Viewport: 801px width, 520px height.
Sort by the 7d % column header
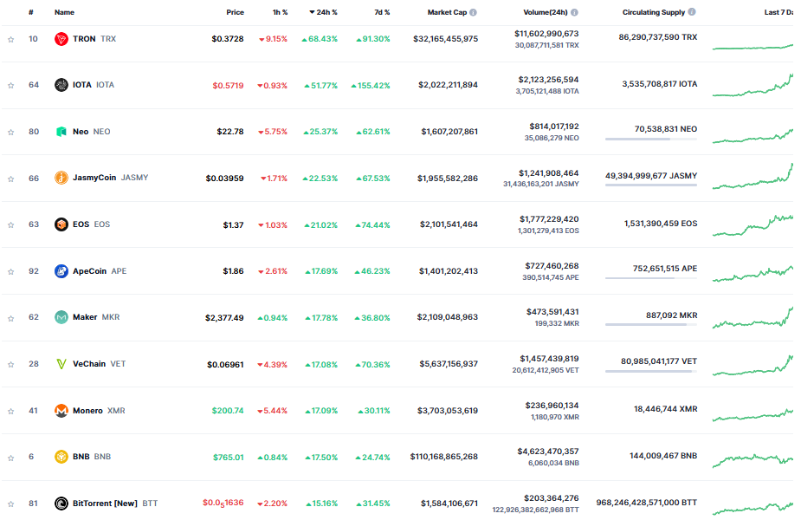click(x=382, y=12)
